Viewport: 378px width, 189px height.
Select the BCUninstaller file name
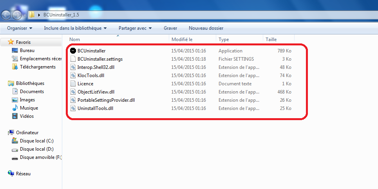[91, 51]
